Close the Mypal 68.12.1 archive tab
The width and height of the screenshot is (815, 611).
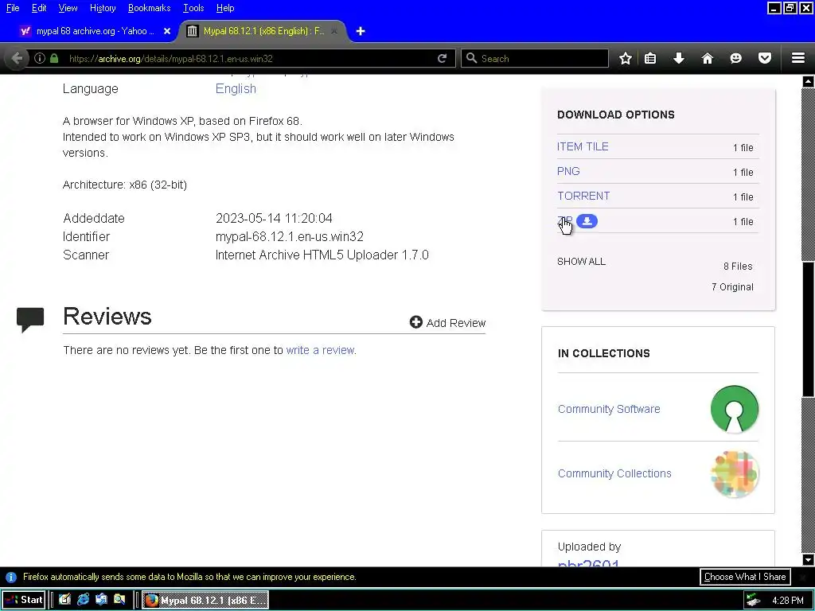334,31
